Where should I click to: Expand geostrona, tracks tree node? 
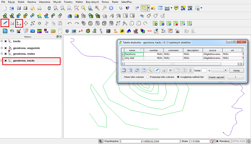2,60
